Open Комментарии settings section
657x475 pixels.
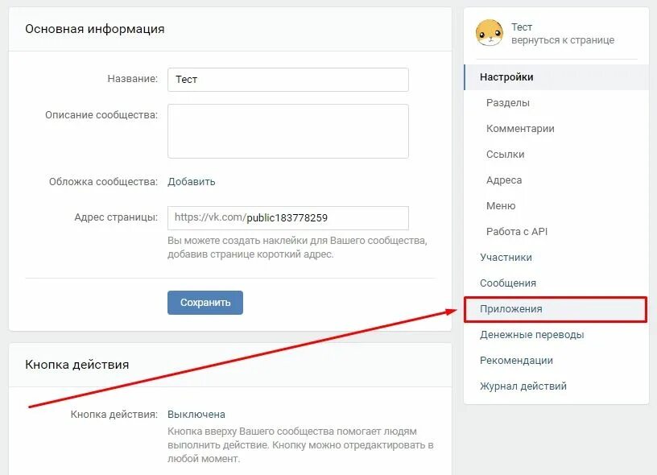point(520,129)
